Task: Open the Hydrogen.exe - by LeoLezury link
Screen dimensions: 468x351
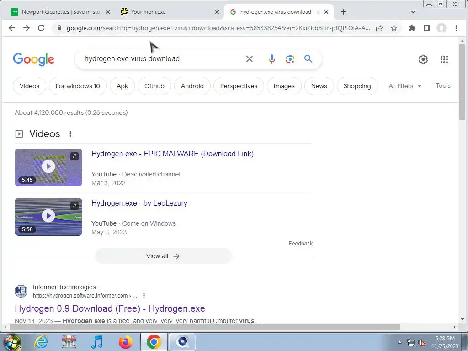Action: pyautogui.click(x=139, y=203)
